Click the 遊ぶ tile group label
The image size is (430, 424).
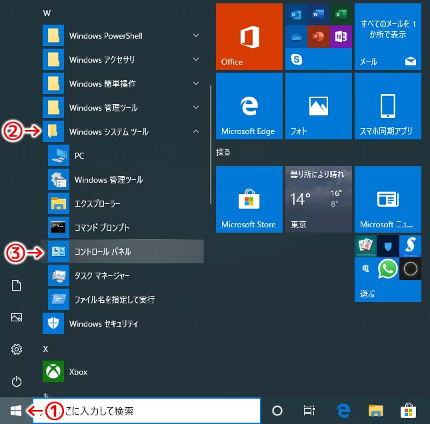coord(367,294)
